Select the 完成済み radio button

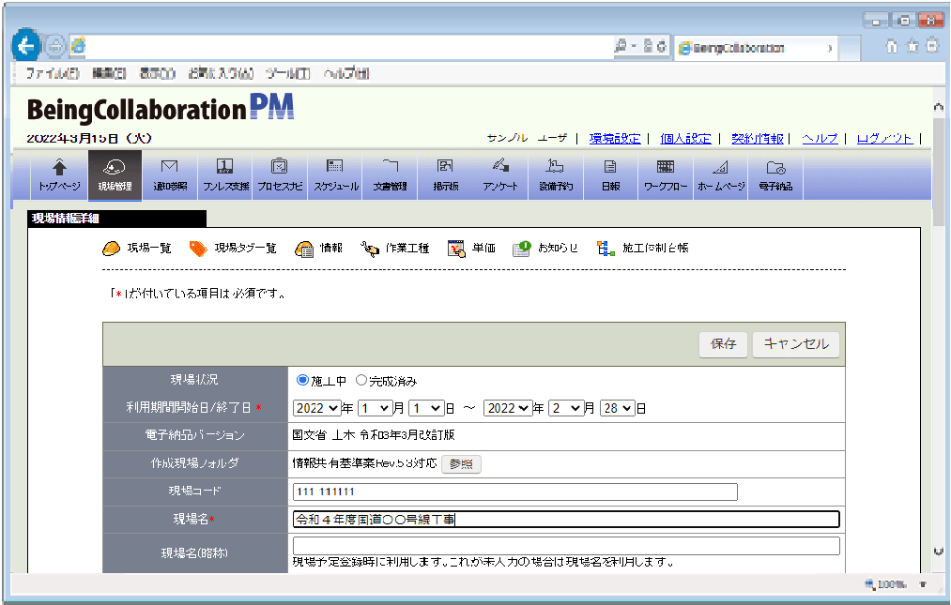click(360, 380)
